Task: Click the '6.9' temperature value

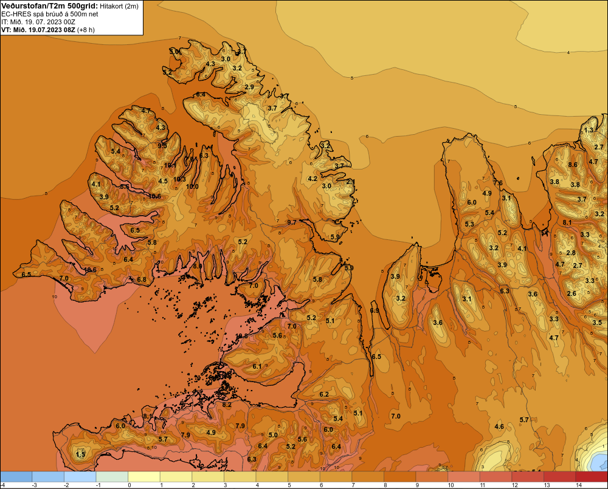Action: pyautogui.click(x=375, y=311)
